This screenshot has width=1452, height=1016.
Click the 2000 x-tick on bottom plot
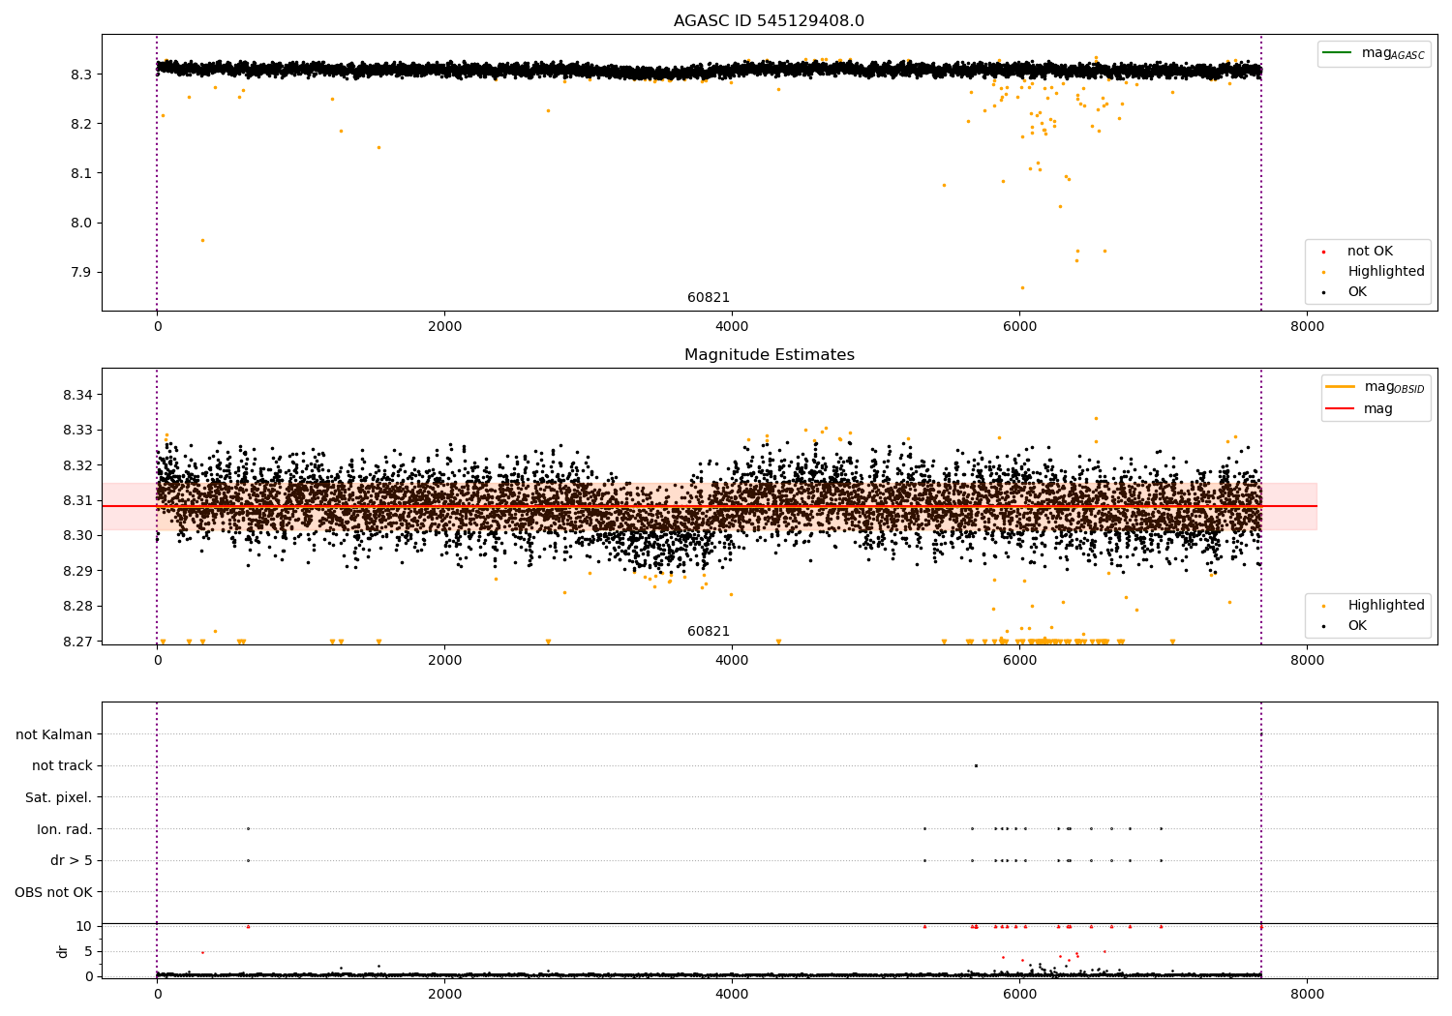tap(444, 994)
